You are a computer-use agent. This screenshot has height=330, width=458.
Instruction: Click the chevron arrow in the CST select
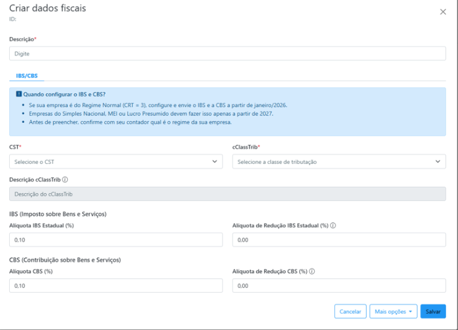(x=214, y=162)
